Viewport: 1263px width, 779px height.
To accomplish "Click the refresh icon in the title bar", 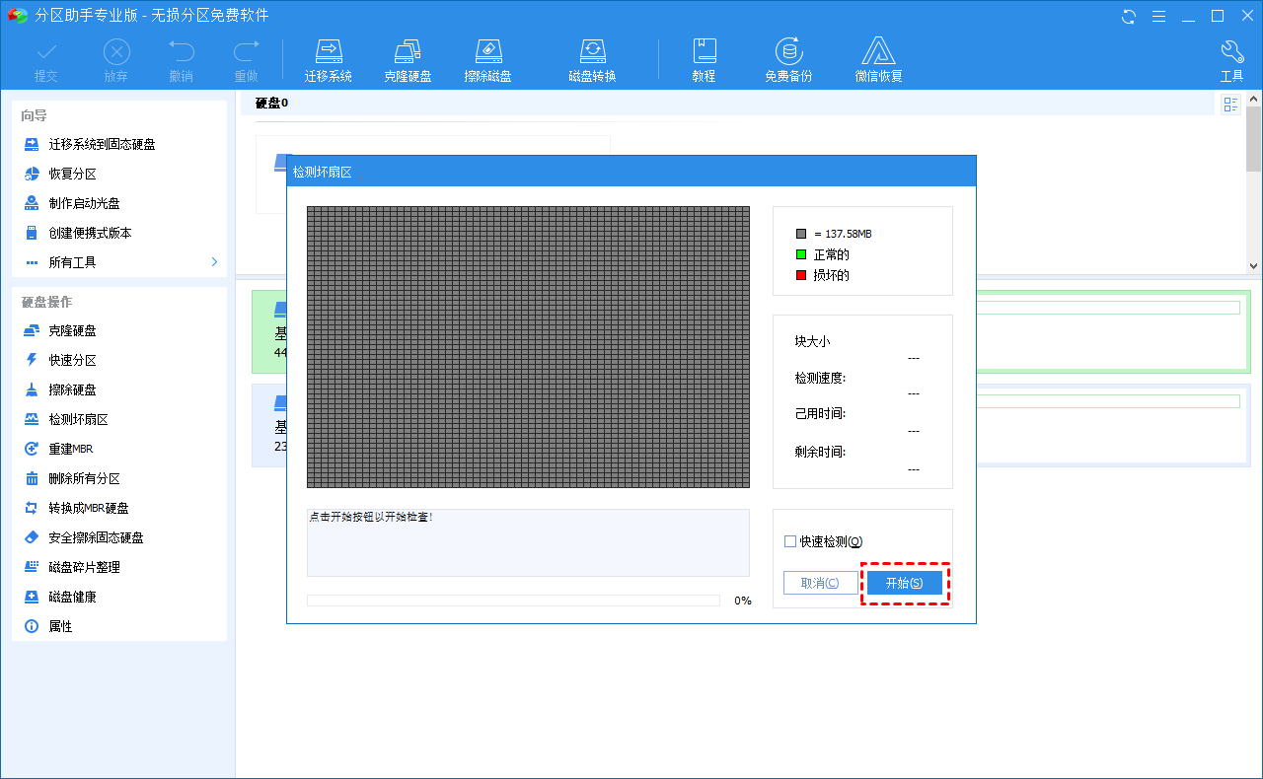I will tap(1128, 16).
